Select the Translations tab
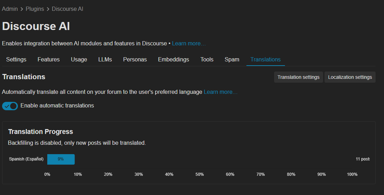Viewport: 384px width, 195px height. pyautogui.click(x=265, y=60)
